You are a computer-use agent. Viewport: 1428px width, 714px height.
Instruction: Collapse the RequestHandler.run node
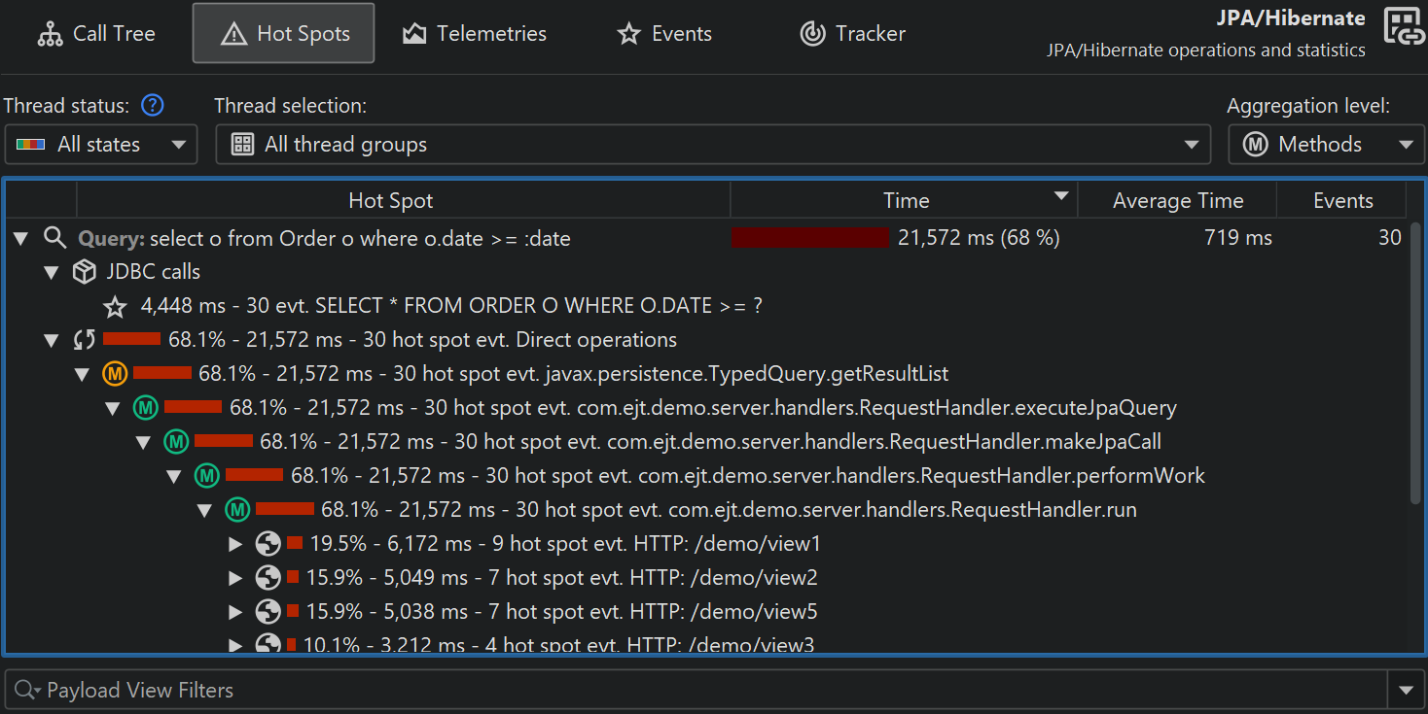pos(204,510)
